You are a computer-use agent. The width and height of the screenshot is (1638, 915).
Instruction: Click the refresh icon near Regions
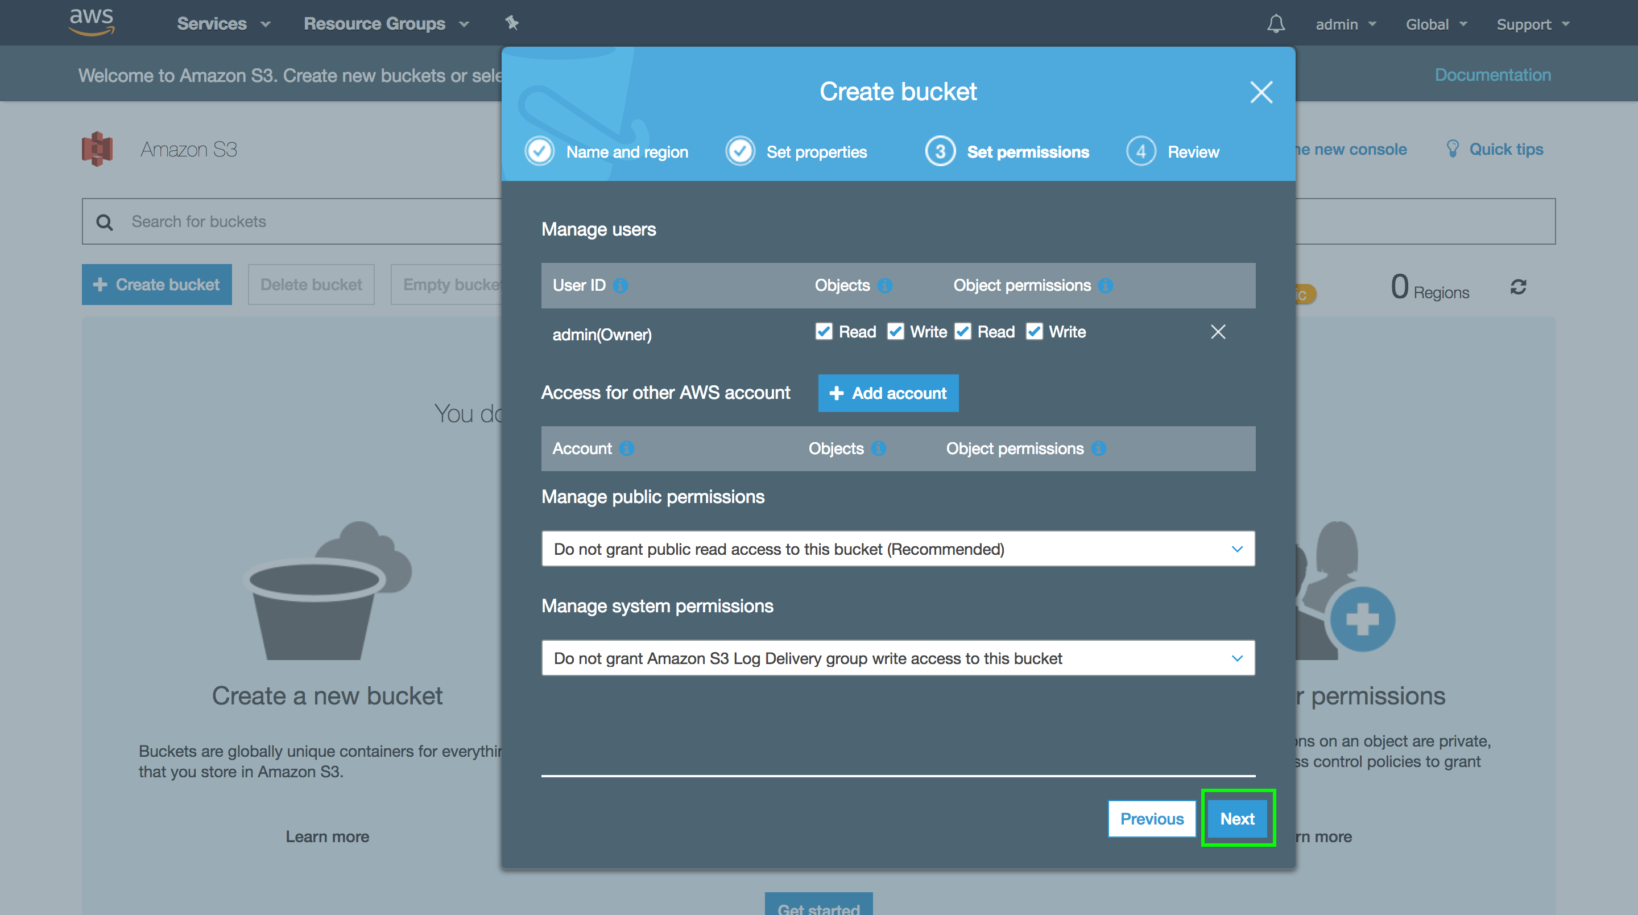click(1519, 287)
